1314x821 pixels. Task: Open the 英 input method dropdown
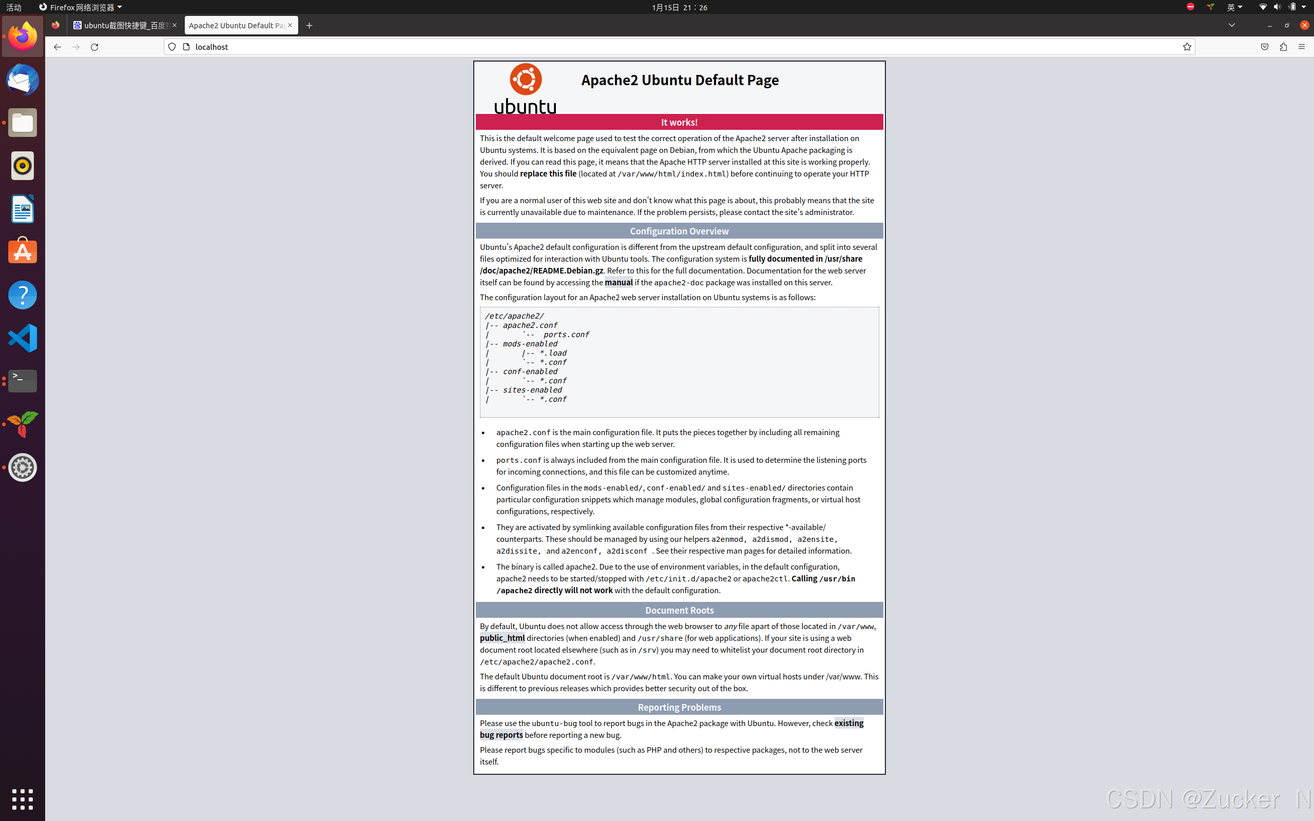coord(1235,7)
